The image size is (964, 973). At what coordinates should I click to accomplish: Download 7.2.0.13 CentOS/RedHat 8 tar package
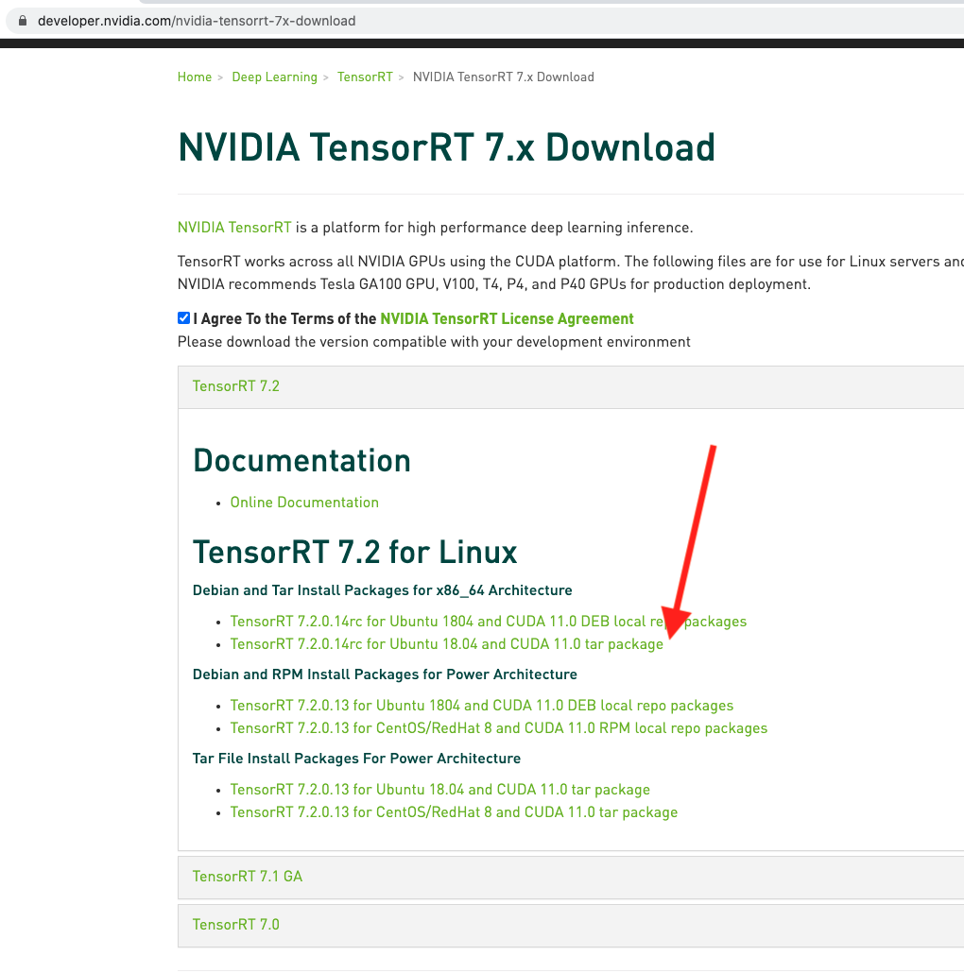click(454, 812)
